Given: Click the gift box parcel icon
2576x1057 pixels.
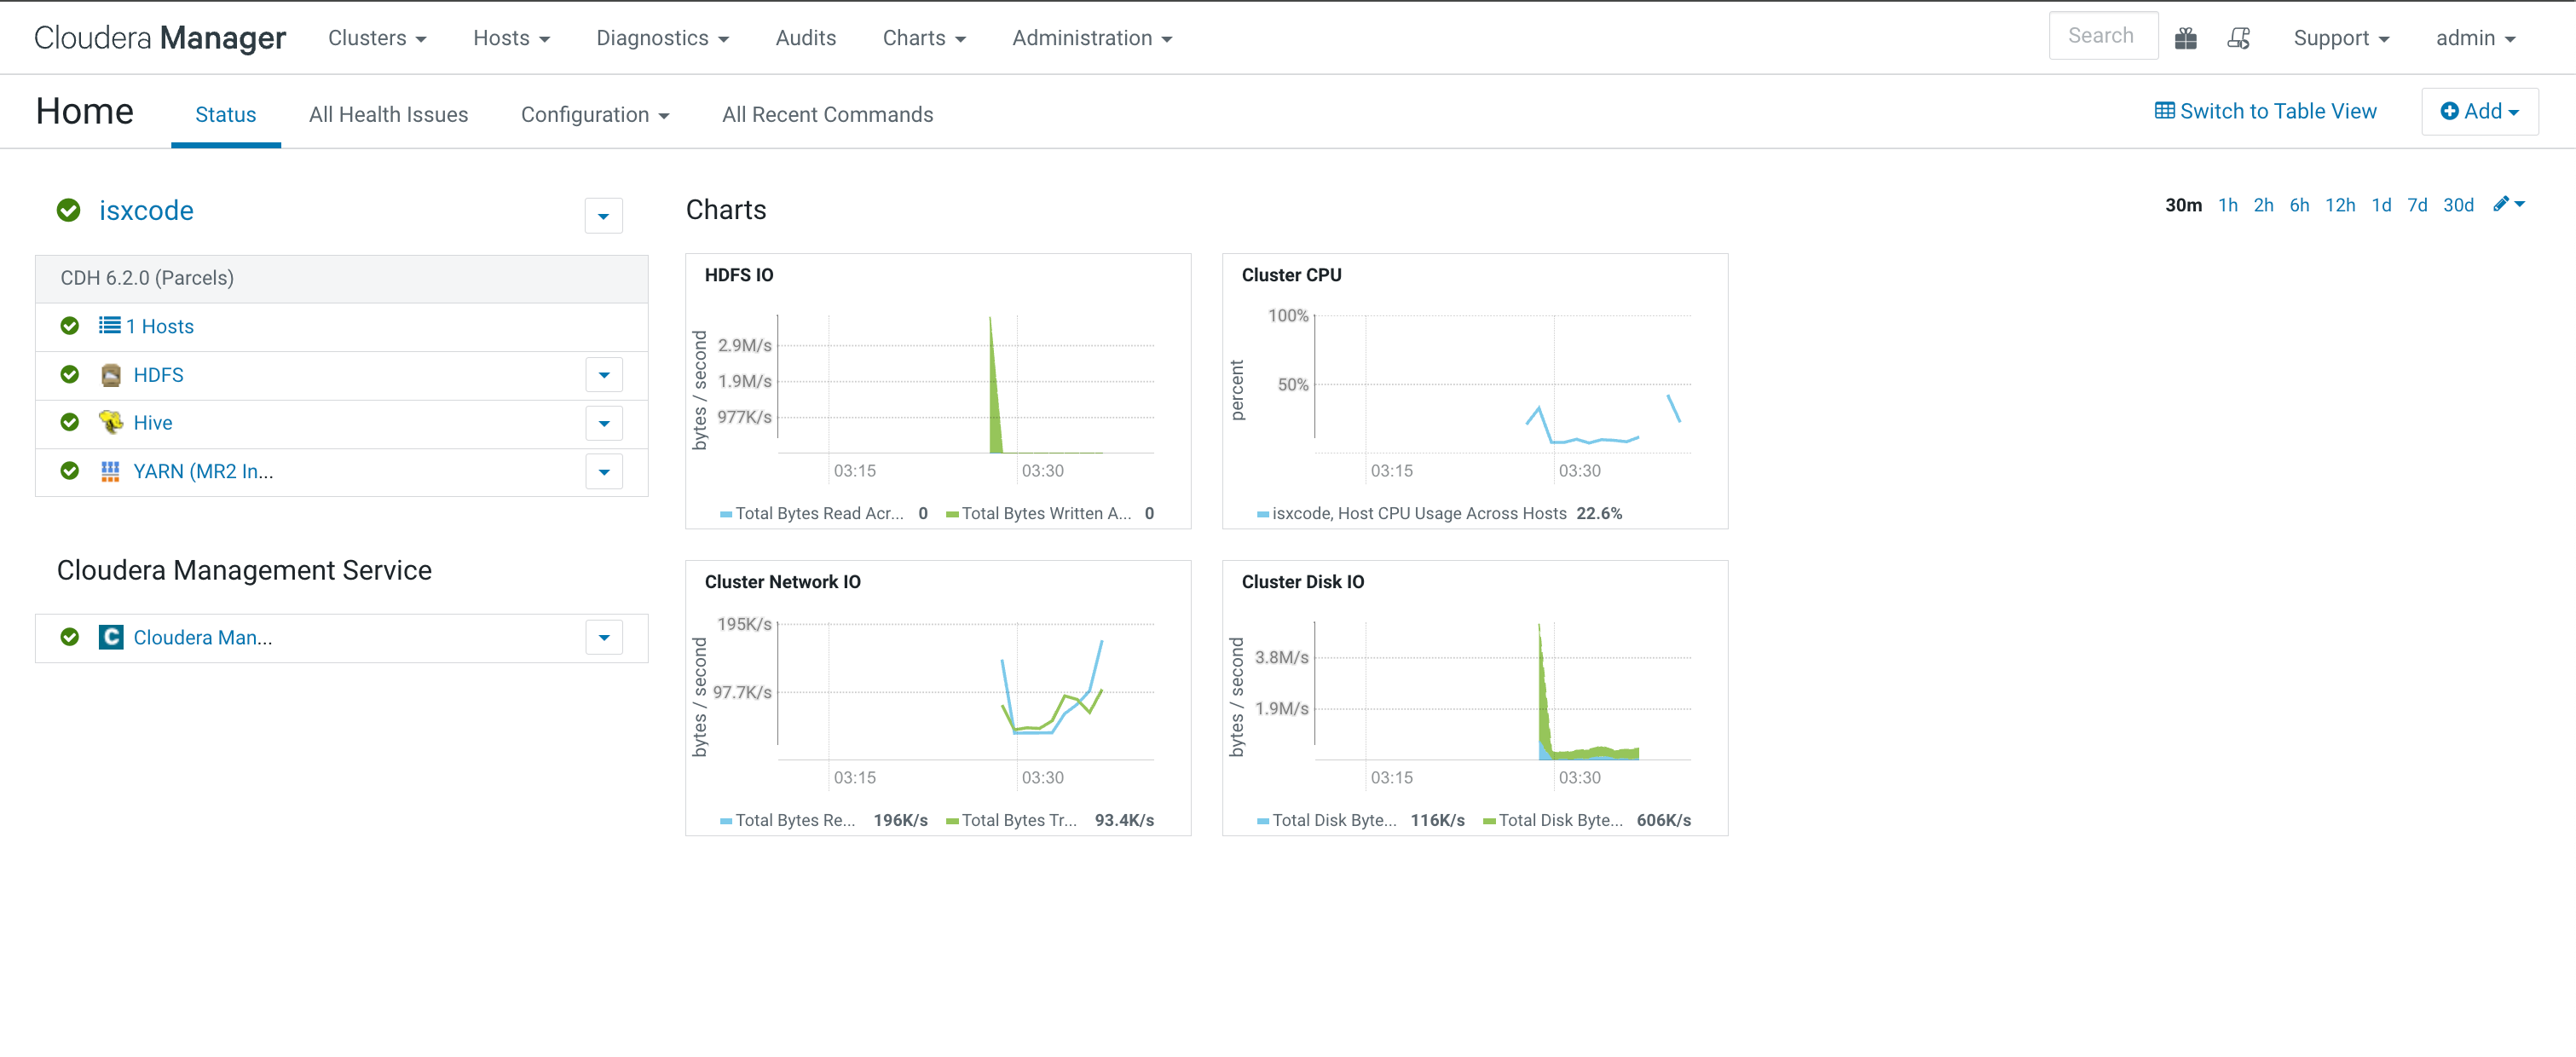Looking at the screenshot, I should click(x=2186, y=38).
